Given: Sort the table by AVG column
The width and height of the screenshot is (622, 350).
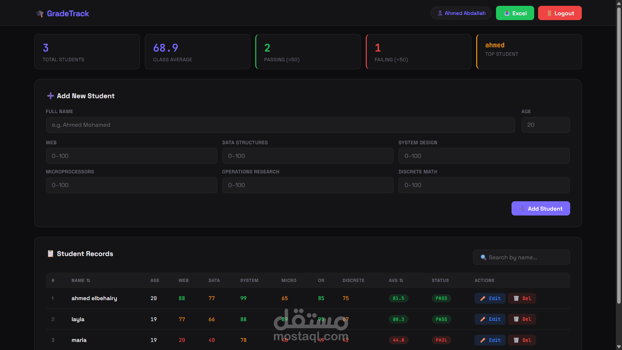Looking at the screenshot, I should (396, 280).
